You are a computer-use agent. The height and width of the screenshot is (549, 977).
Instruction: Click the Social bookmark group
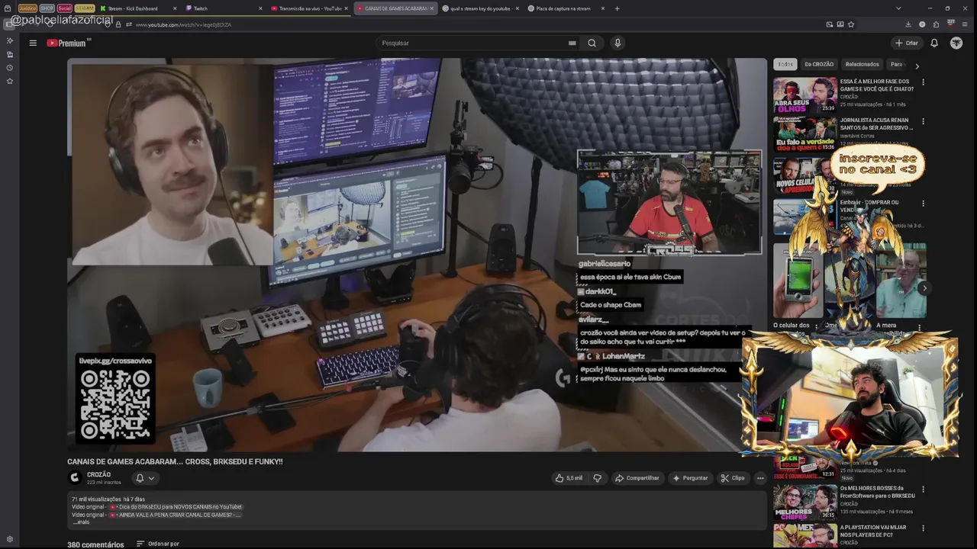(x=65, y=8)
